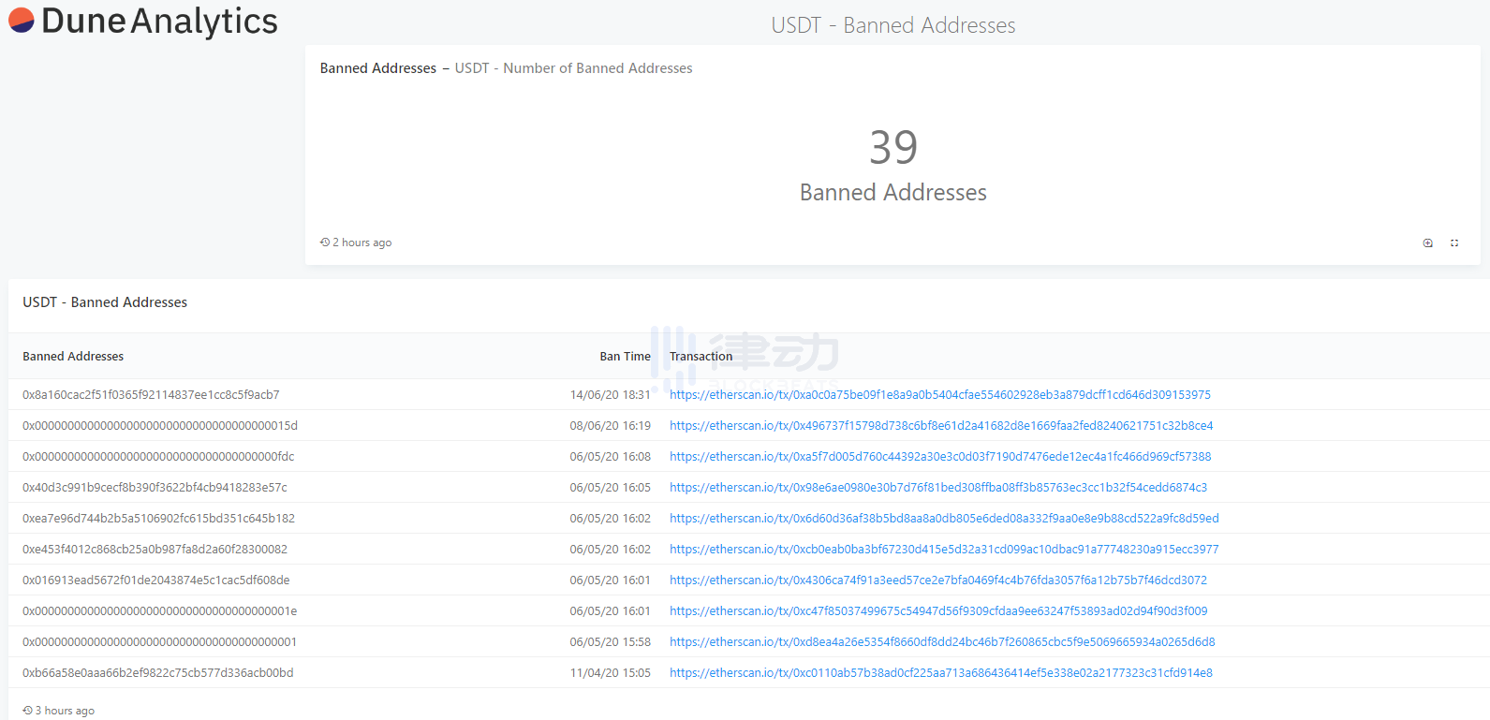This screenshot has width=1490, height=720.
Task: Open Etherscan link for 14/06/20 18:31 ban
Action: (939, 395)
